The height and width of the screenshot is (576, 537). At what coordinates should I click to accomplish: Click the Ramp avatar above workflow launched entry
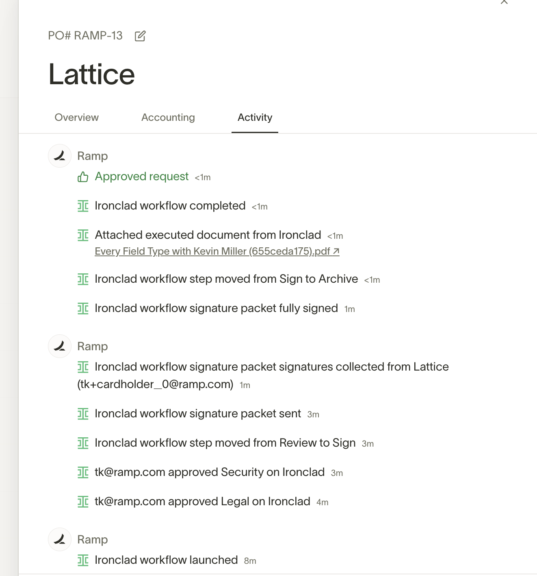(x=60, y=539)
